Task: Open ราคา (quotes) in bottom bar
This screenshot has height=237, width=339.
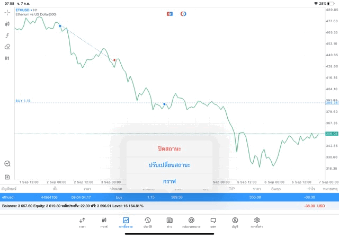Action: coord(82,222)
